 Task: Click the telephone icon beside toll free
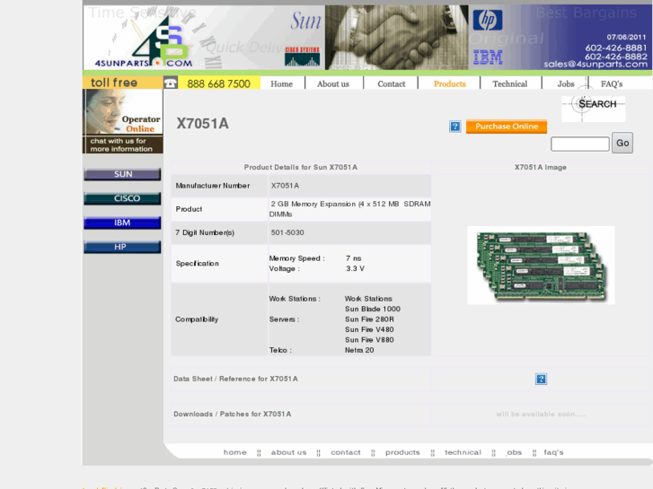click(x=171, y=83)
